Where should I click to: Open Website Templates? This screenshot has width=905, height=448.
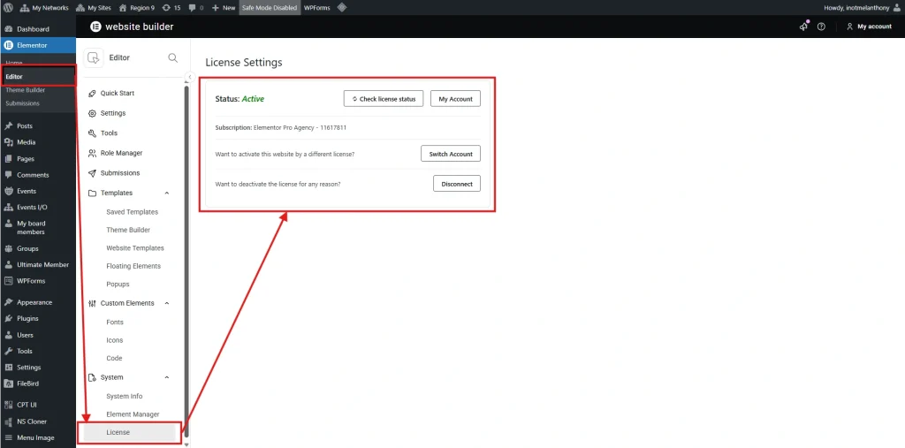pyautogui.click(x=135, y=247)
